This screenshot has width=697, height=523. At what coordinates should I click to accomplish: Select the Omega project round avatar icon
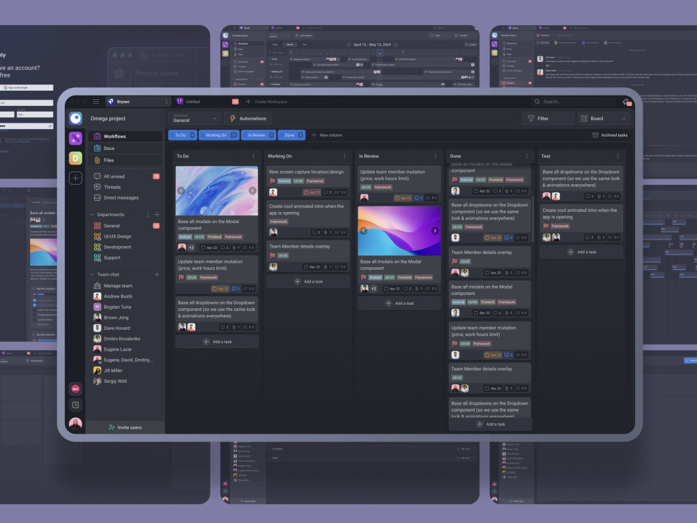tap(75, 119)
